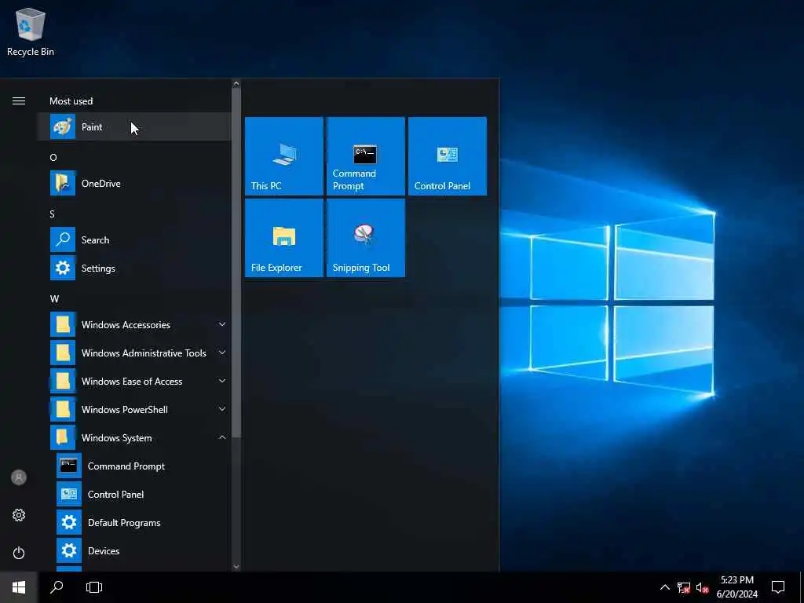Open the File Explorer tile
Image resolution: width=804 pixels, height=603 pixels.
click(284, 238)
